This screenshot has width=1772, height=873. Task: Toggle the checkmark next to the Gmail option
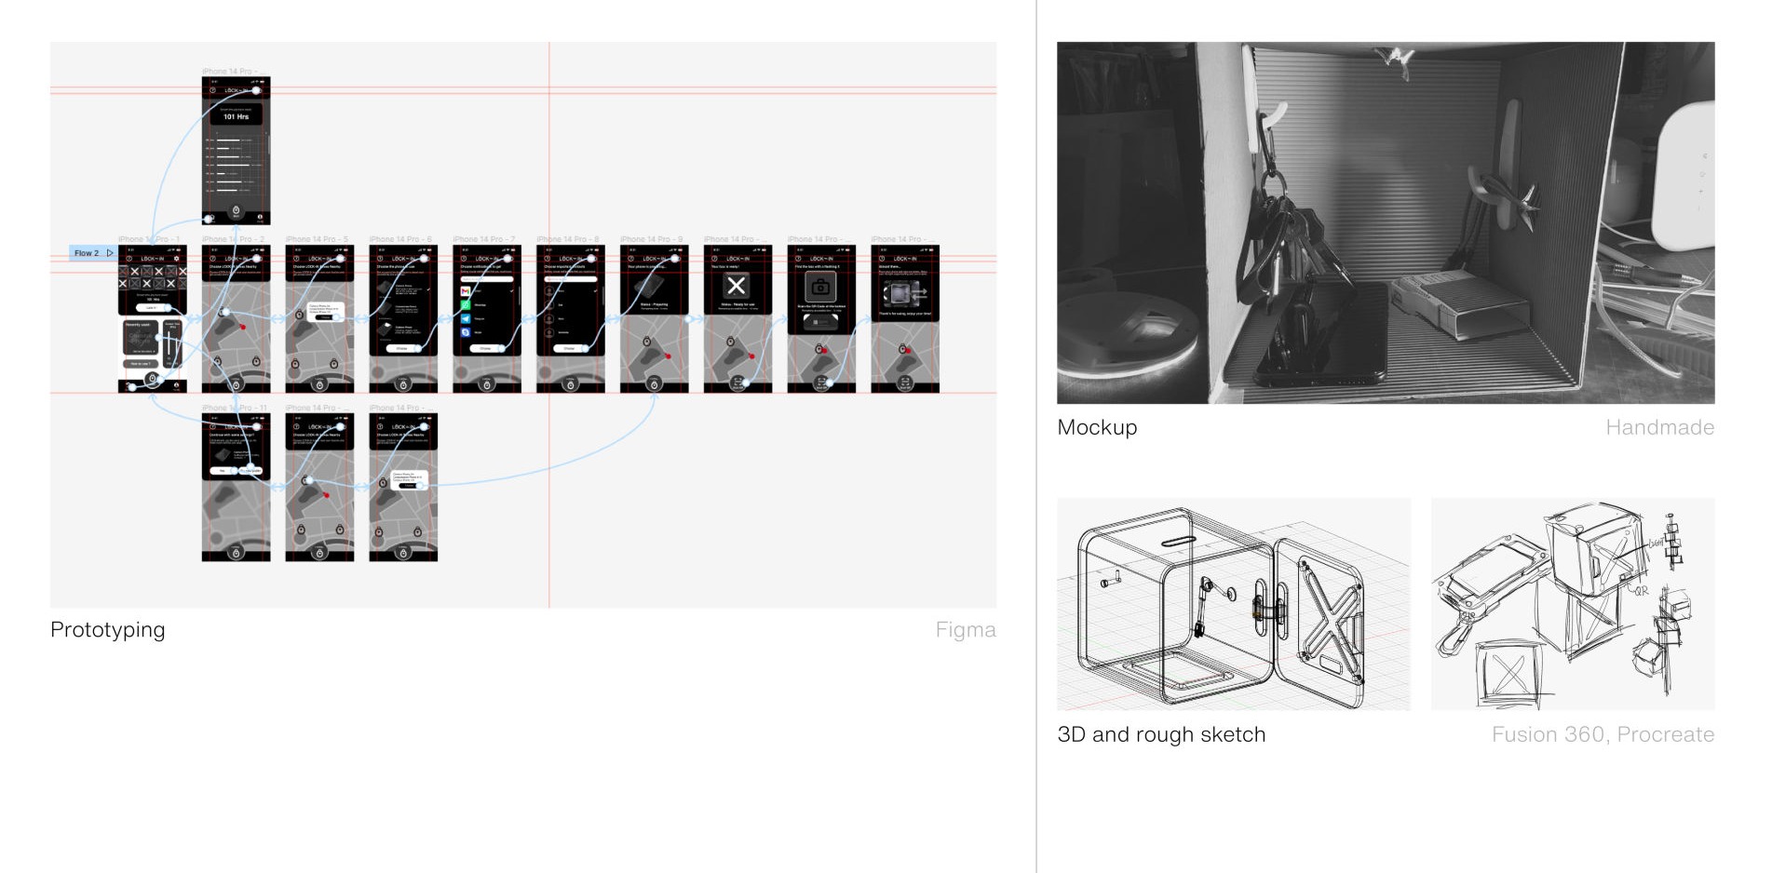point(512,290)
